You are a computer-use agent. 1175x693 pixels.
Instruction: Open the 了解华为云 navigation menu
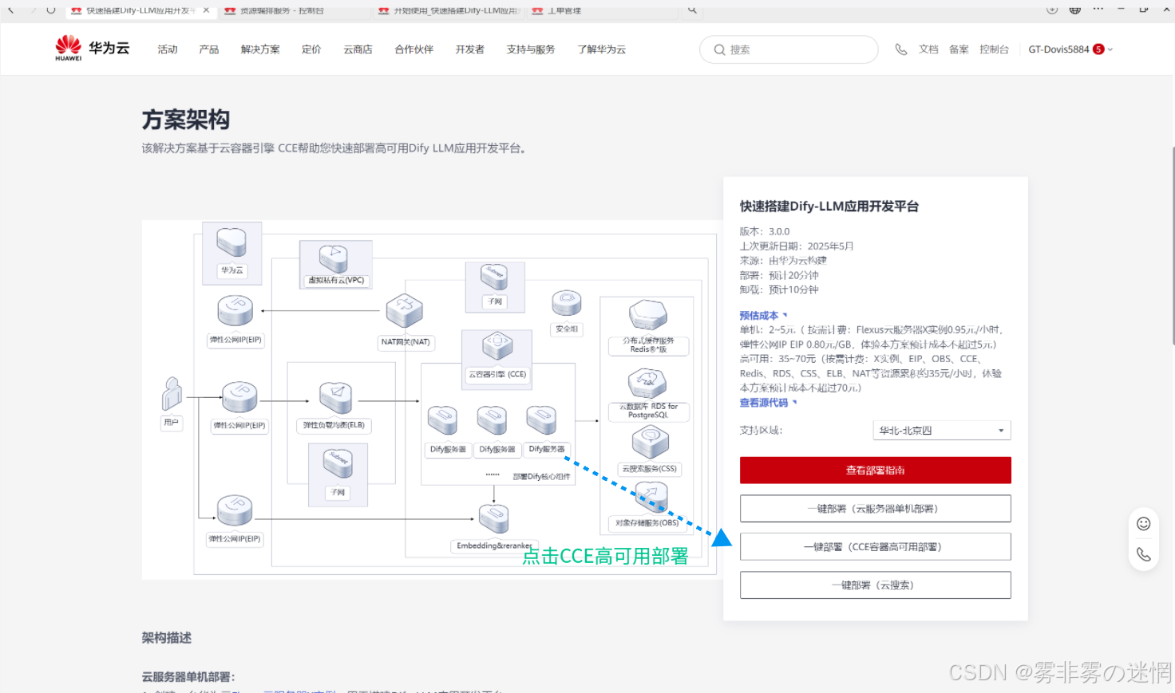602,49
